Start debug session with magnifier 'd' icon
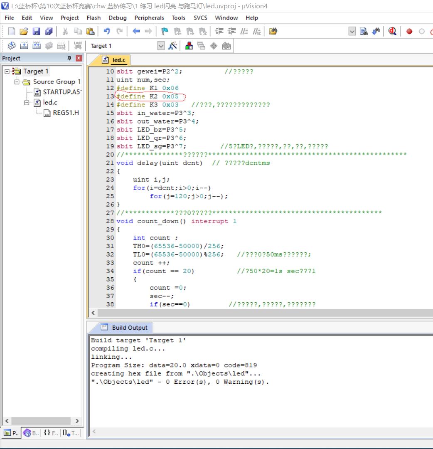Image resolution: width=433 pixels, height=449 pixels. [x=392, y=32]
